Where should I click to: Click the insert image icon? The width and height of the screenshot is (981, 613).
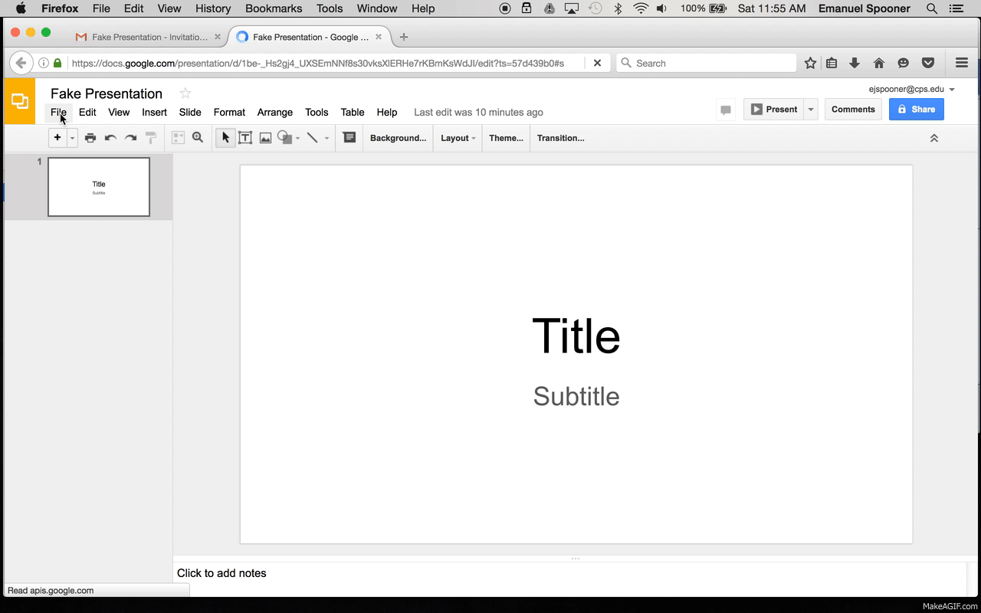point(265,138)
